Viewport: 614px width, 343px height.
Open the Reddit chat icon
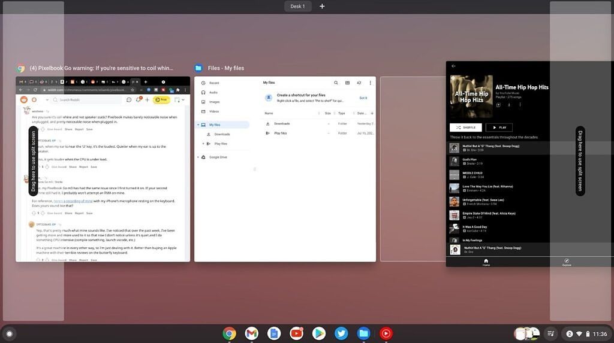[129, 100]
